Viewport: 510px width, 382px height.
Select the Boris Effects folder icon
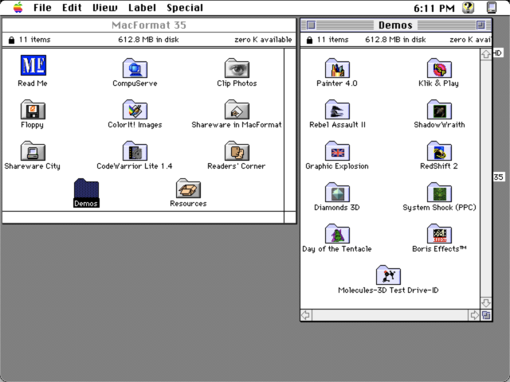(439, 233)
